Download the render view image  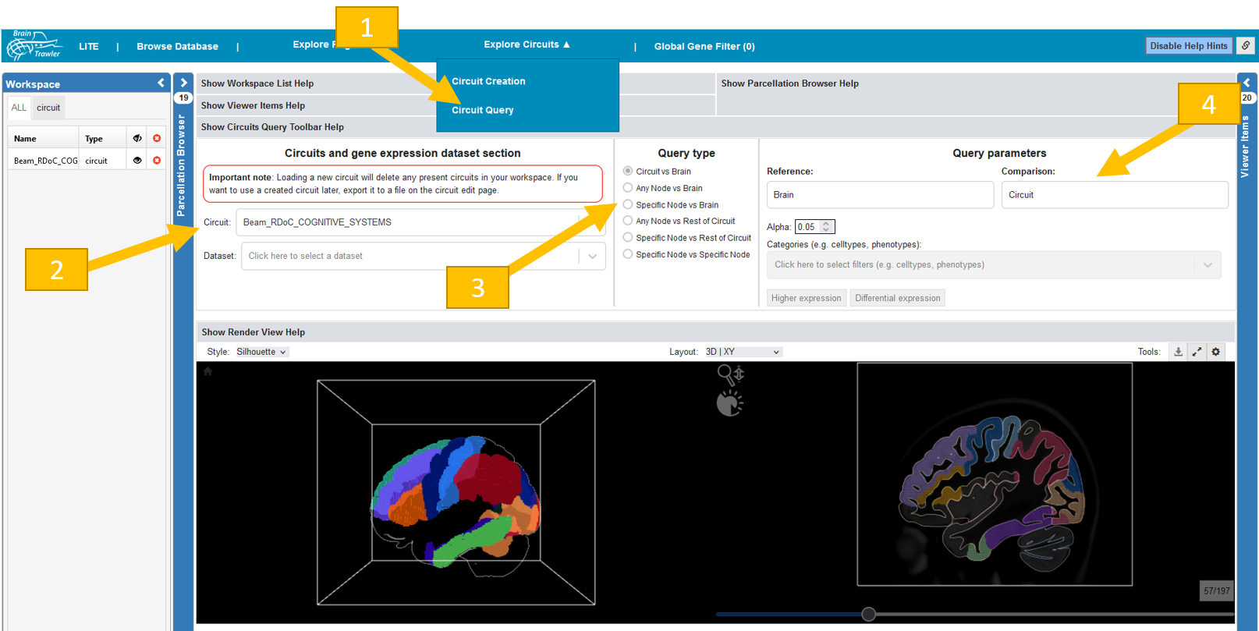[x=1178, y=352]
